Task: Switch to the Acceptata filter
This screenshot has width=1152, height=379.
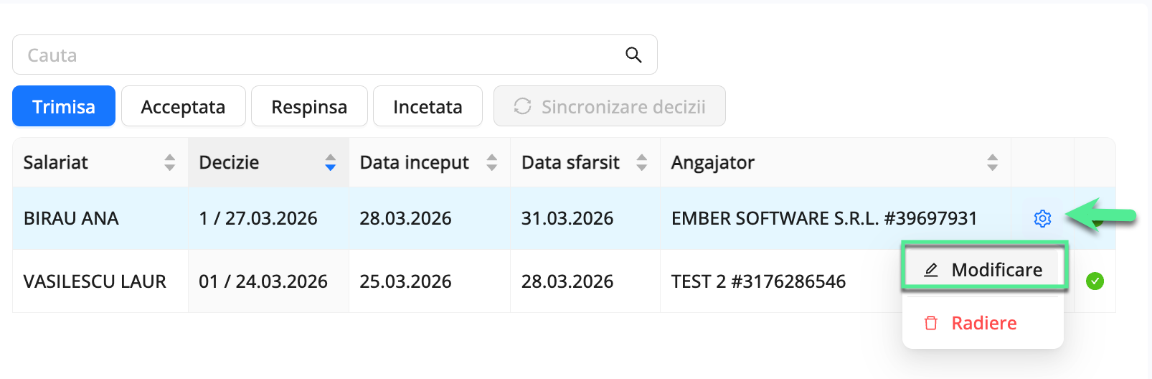Action: tap(183, 106)
